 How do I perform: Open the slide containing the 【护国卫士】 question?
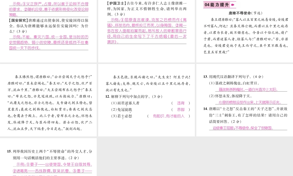pos(146,31)
